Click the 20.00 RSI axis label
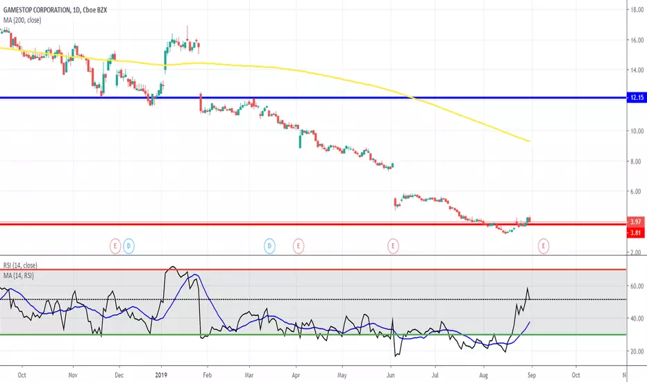Image resolution: width=647 pixels, height=382 pixels. pos(637,351)
